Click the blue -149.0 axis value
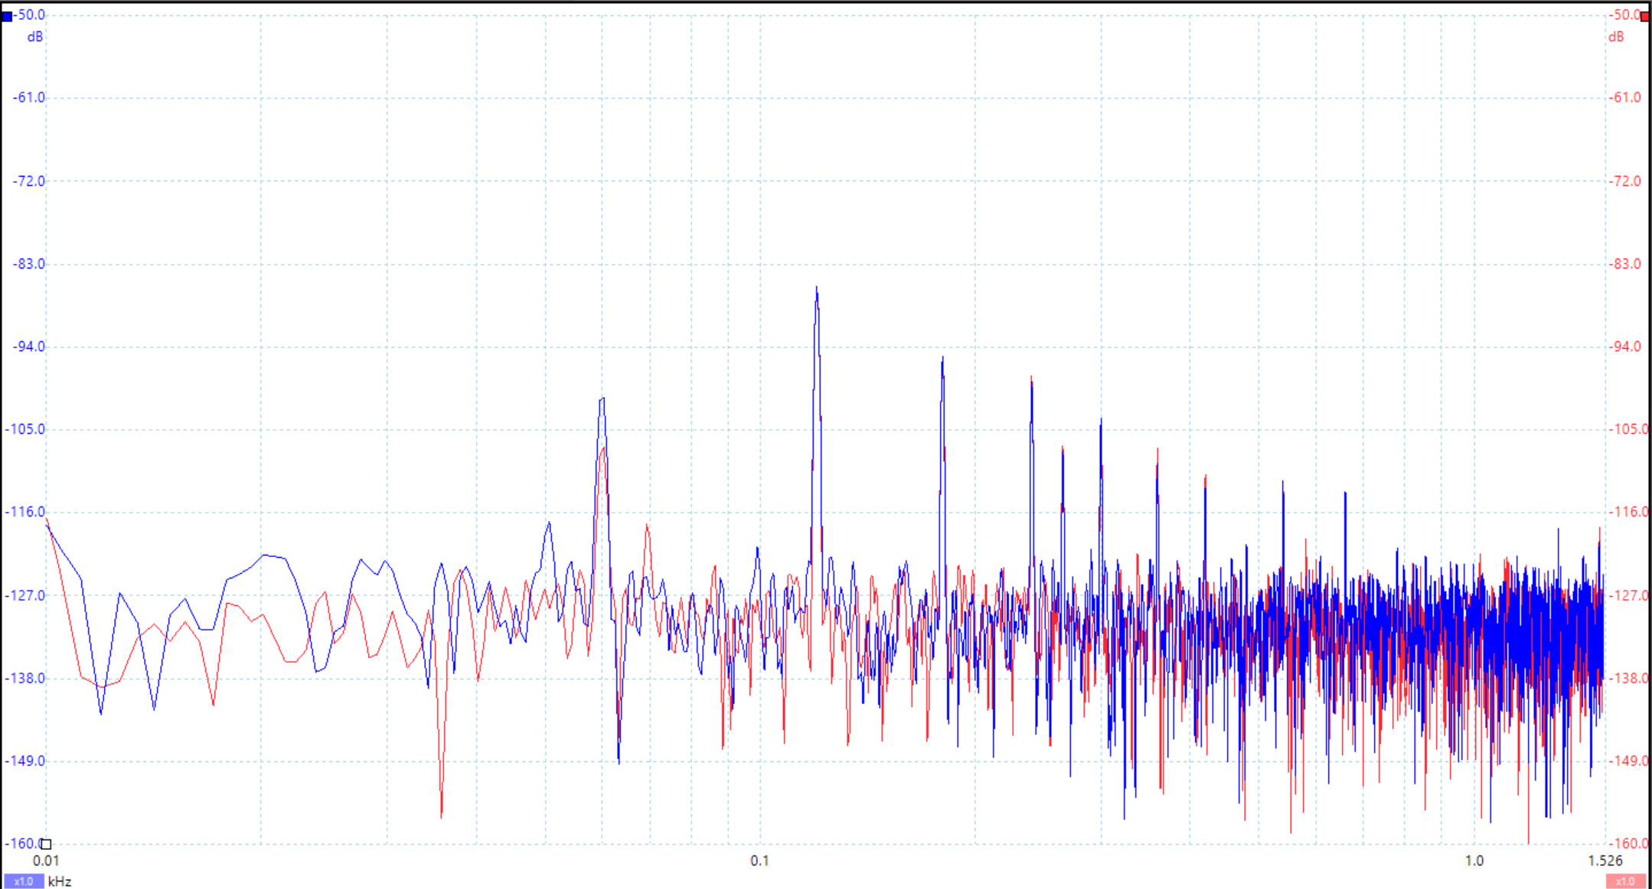 (25, 760)
